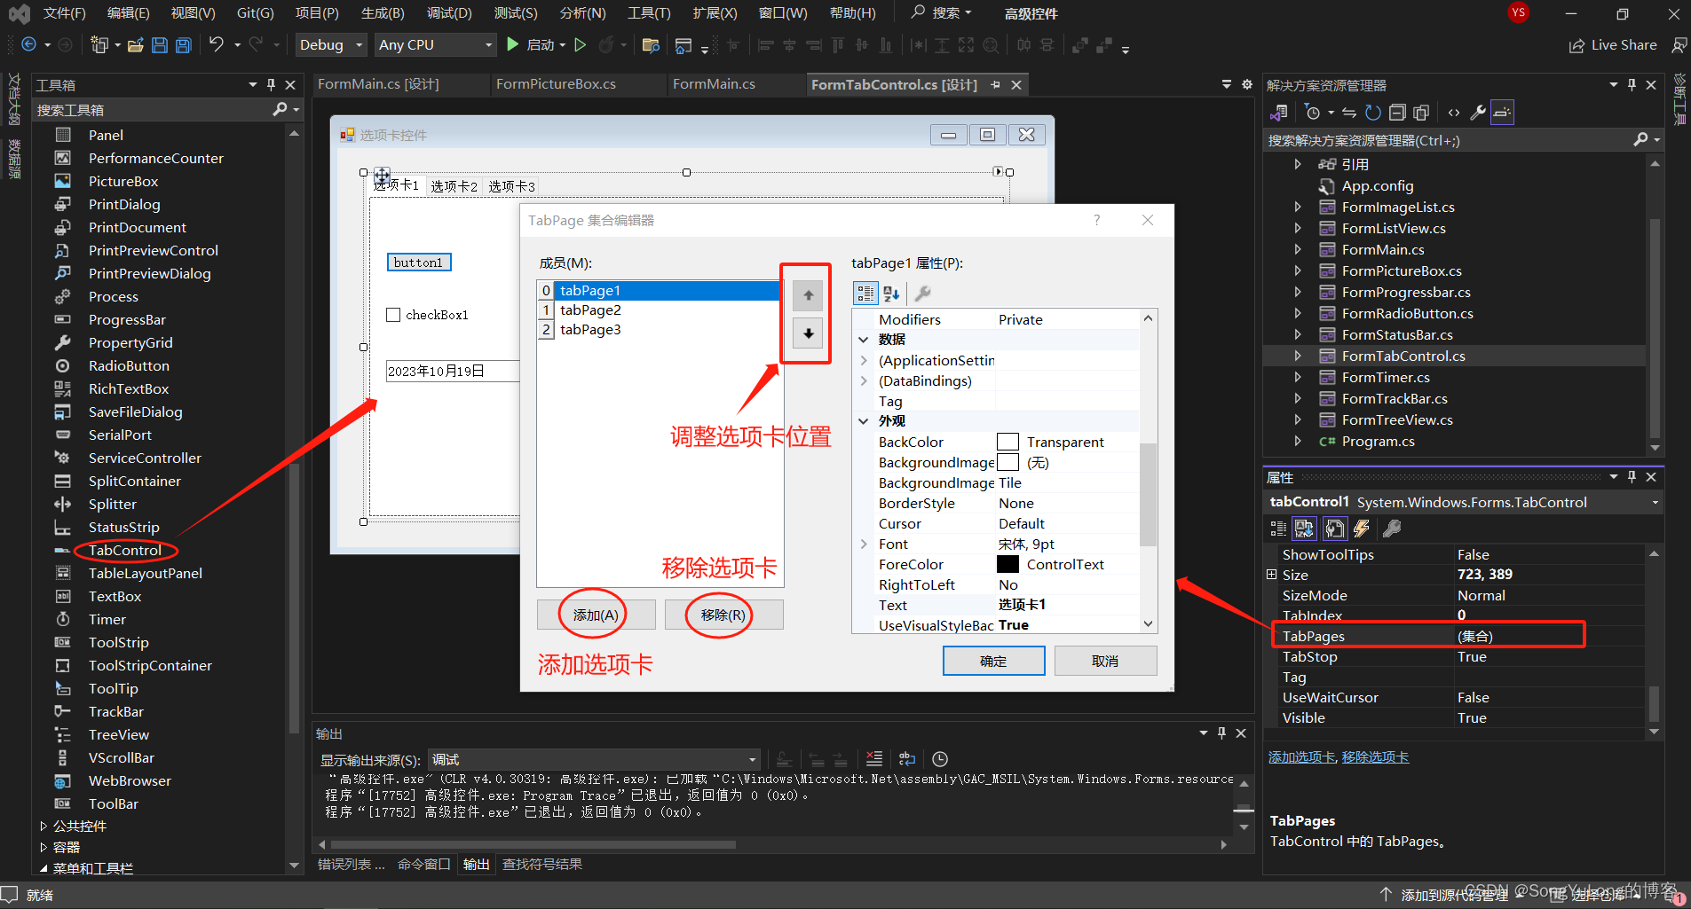Move tabPage up with the arrow button
The height and width of the screenshot is (909, 1691).
click(808, 295)
